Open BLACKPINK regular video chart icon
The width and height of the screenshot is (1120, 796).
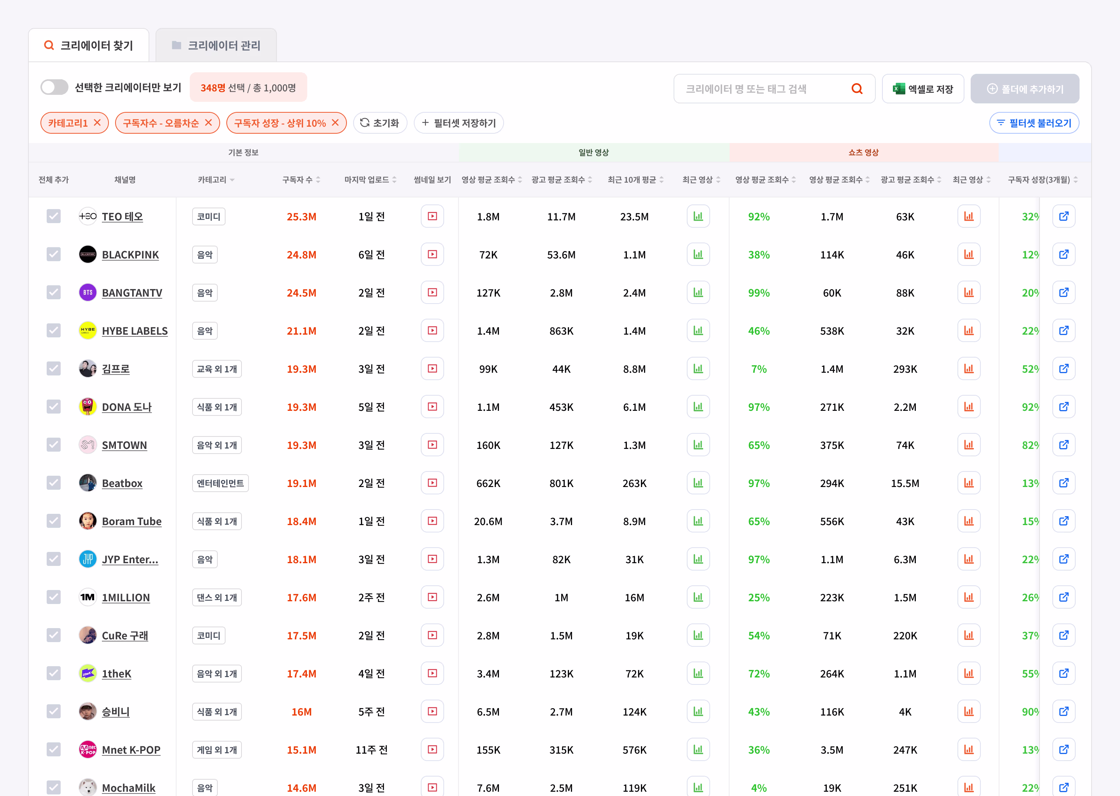point(698,255)
